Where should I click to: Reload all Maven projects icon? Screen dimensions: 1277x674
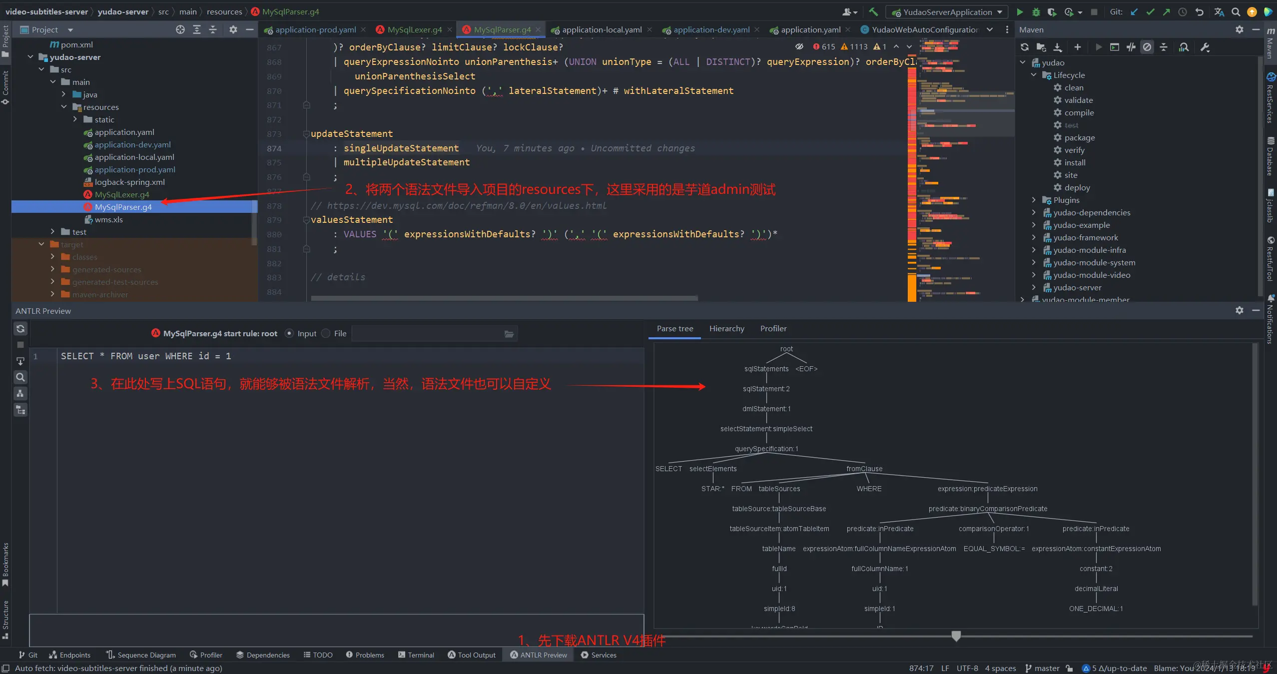pos(1025,47)
